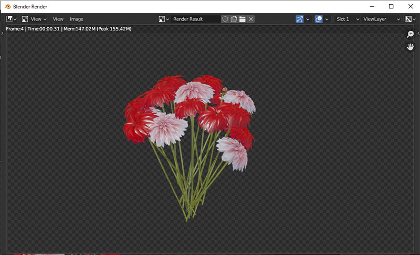420x255 pixels.
Task: Click the open image folder icon
Action: 243,19
